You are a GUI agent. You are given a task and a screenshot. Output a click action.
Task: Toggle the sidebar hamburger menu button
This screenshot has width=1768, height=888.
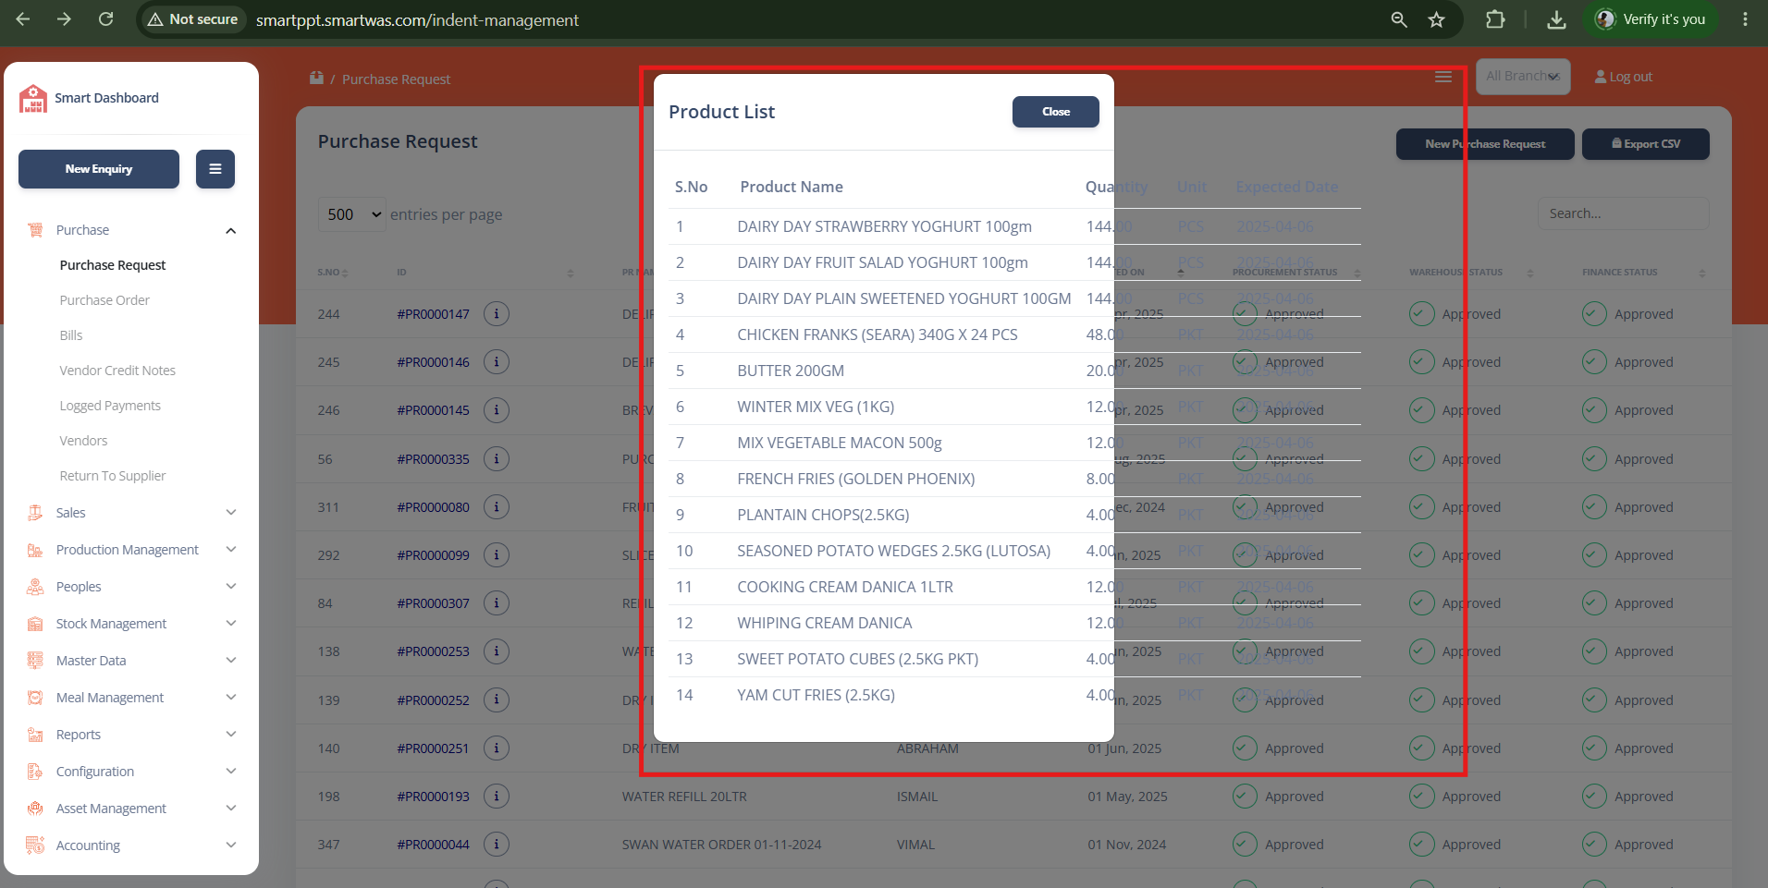(x=215, y=169)
